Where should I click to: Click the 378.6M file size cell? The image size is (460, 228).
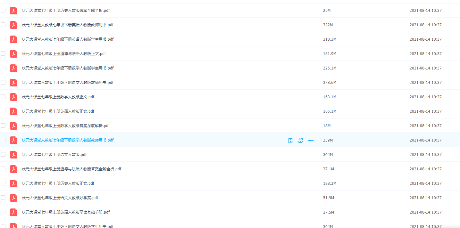point(330,83)
